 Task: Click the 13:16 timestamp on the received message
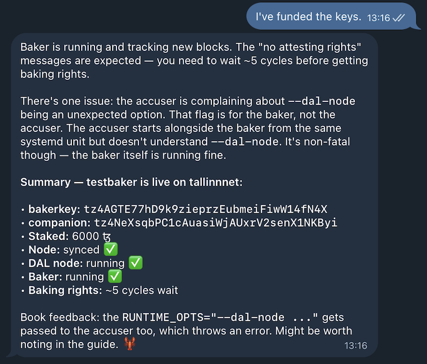[355, 345]
